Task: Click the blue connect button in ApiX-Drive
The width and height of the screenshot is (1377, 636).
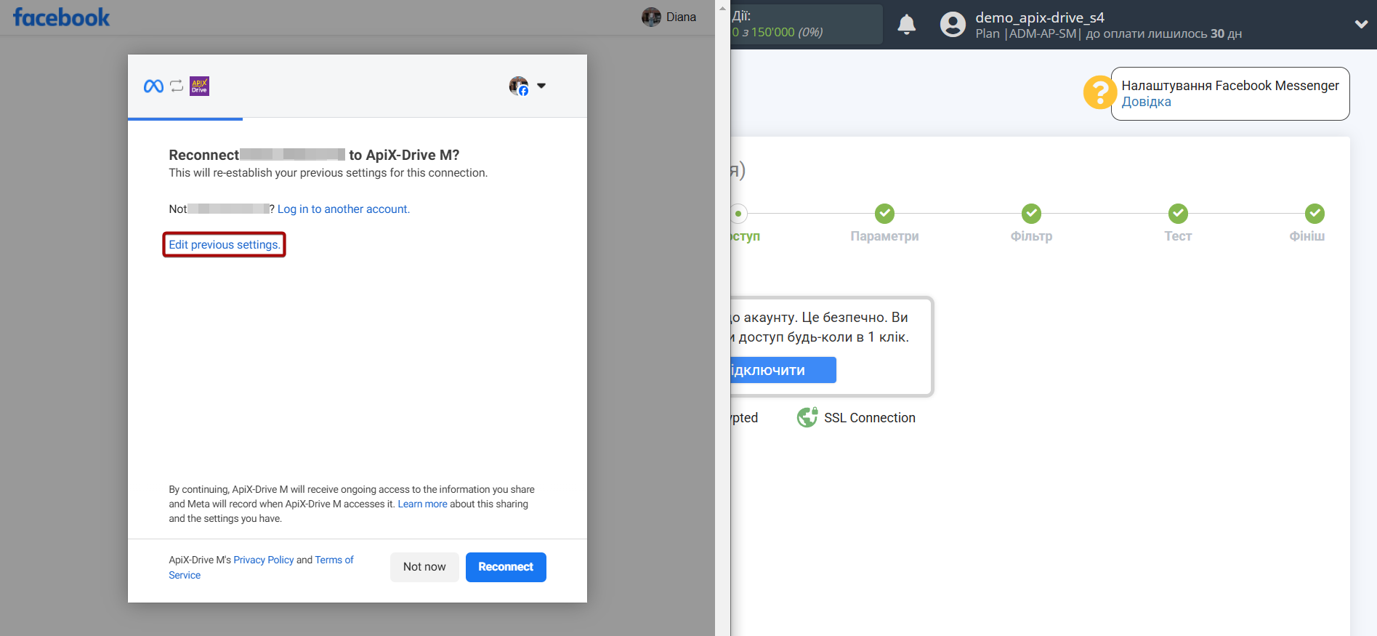Action: point(783,370)
